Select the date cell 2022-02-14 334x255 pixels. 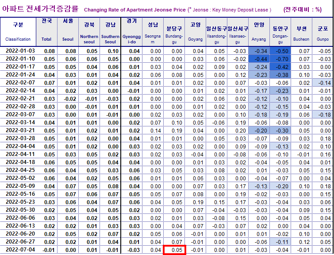pos(18,91)
